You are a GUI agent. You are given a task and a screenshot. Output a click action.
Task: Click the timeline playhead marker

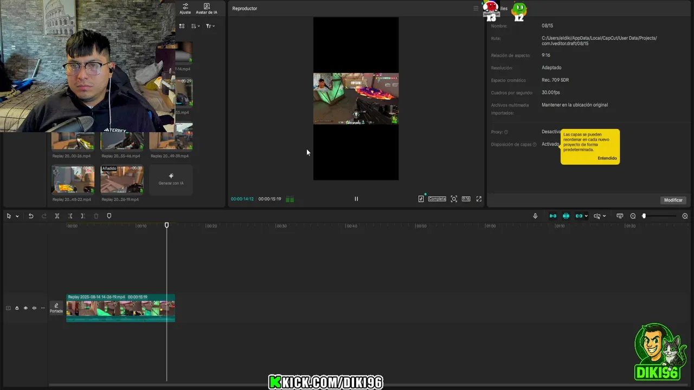click(166, 225)
